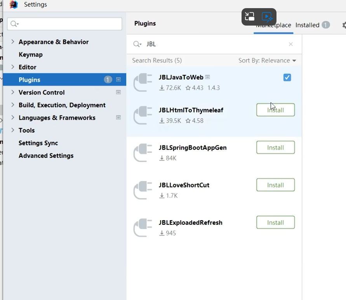
Task: Click project-level icon on Version Control row
Action: pos(118,92)
